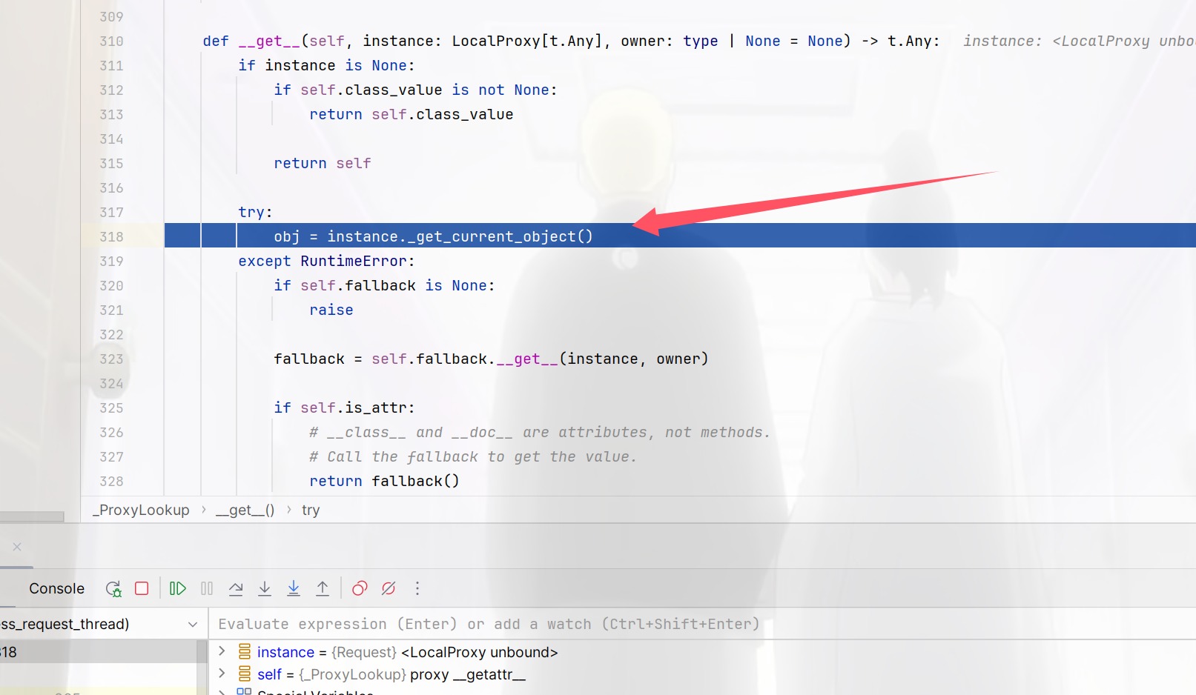Step into the function call
Image resolution: width=1196 pixels, height=695 pixels.
tap(265, 588)
